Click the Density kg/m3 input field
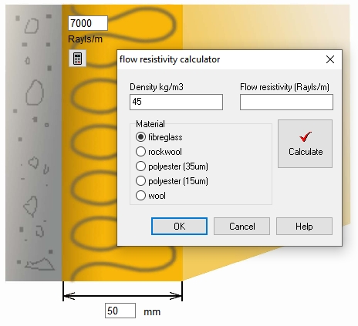The height and width of the screenshot is (326, 358). coord(176,102)
